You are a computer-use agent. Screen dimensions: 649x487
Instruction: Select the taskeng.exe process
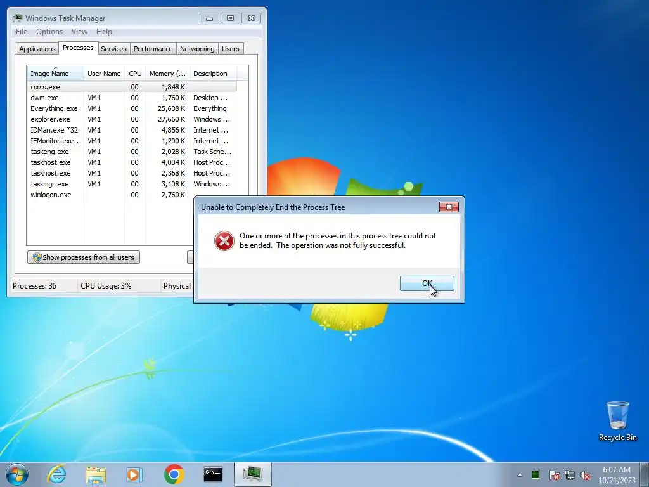132,152
